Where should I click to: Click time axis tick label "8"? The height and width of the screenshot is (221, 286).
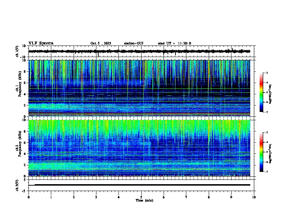(x=209, y=197)
